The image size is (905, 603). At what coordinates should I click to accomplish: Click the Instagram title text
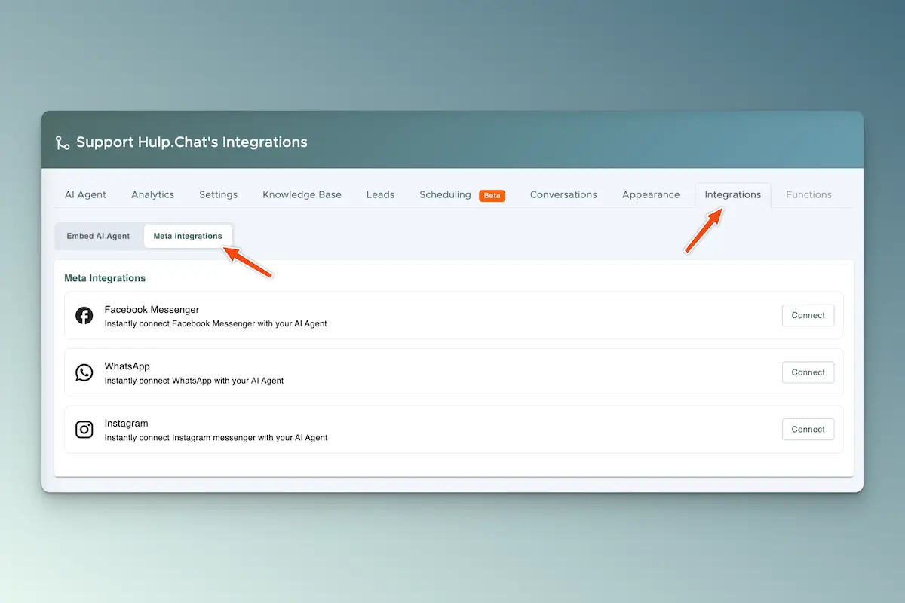pos(126,424)
